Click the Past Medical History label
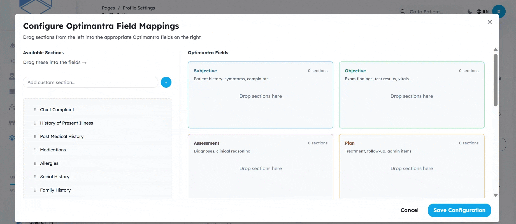Image resolution: width=516 pixels, height=224 pixels. [x=62, y=137]
